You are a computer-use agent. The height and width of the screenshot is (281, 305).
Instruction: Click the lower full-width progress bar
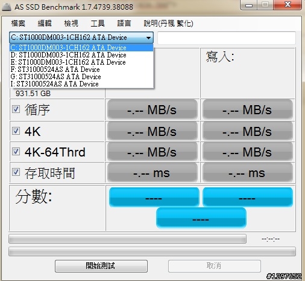click(x=152, y=251)
